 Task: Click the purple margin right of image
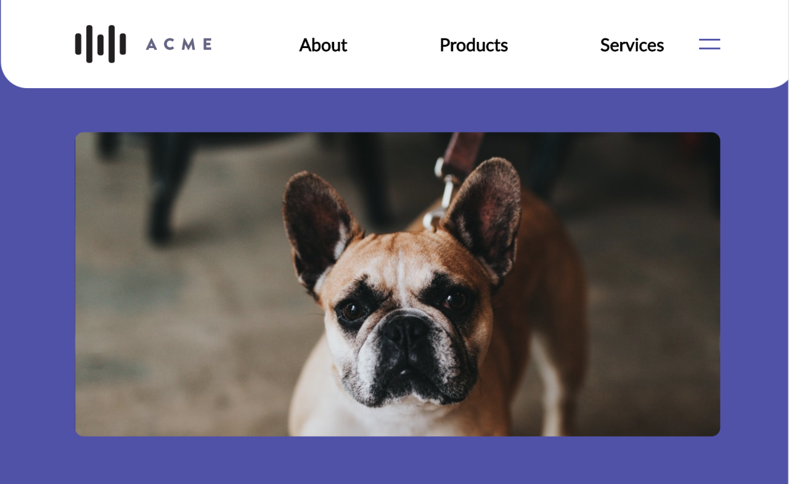coord(754,284)
